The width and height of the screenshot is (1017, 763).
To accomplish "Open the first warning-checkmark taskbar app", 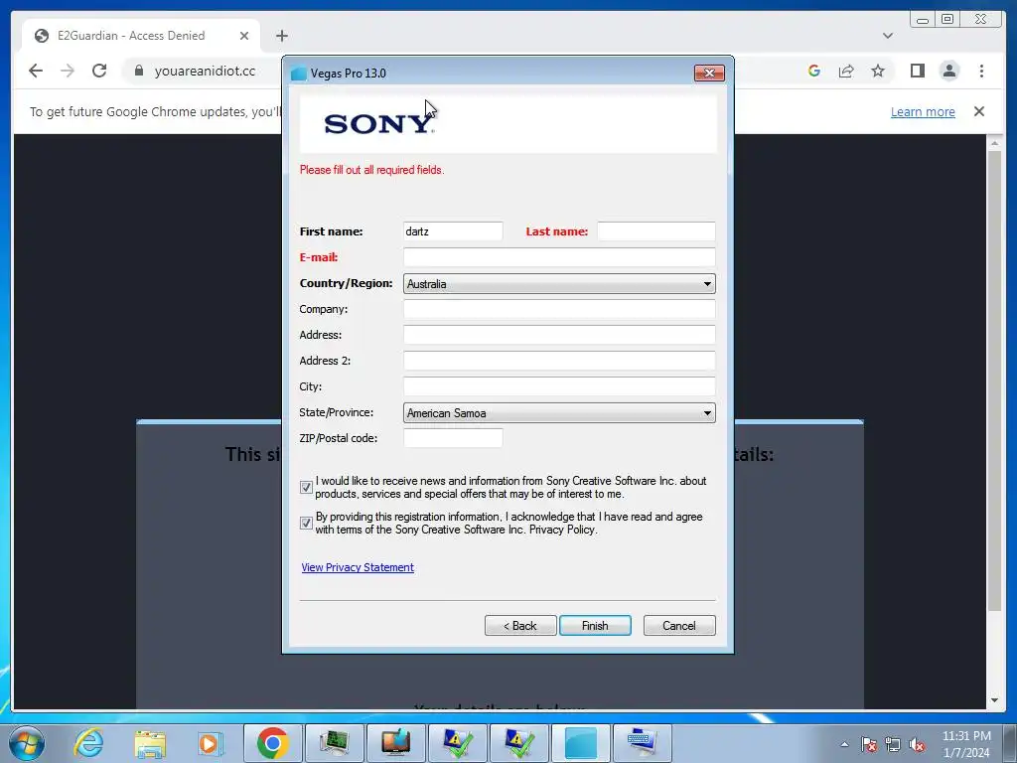I will pos(457,743).
